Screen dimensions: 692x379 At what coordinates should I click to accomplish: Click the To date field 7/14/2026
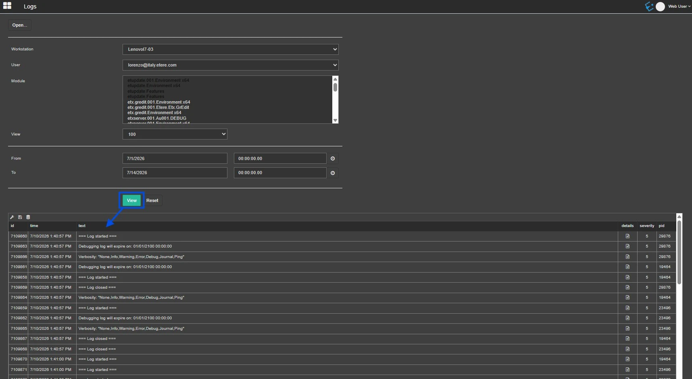tap(175, 173)
